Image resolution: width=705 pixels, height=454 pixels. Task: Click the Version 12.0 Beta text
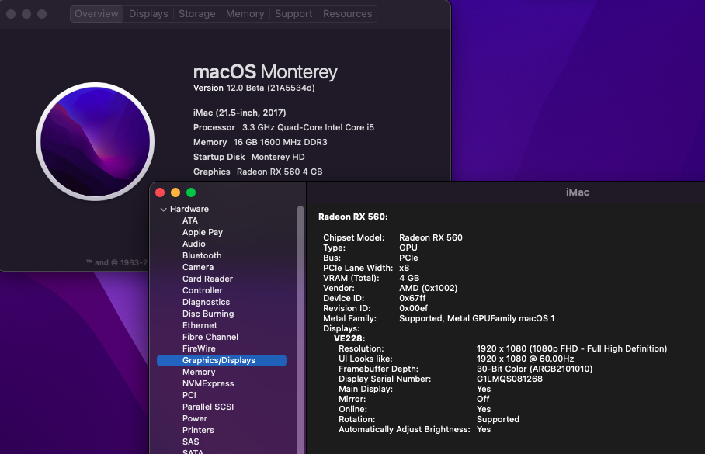[254, 88]
